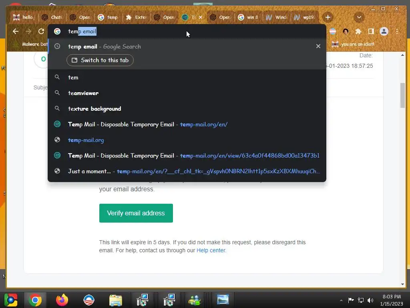Select the 'tem' search suggestion
410x308 pixels.
[187, 77]
